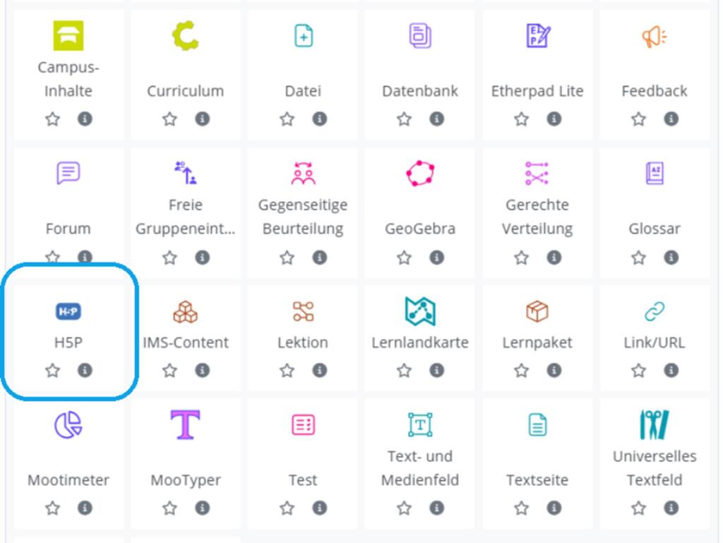Open info for Link/URL

(671, 370)
